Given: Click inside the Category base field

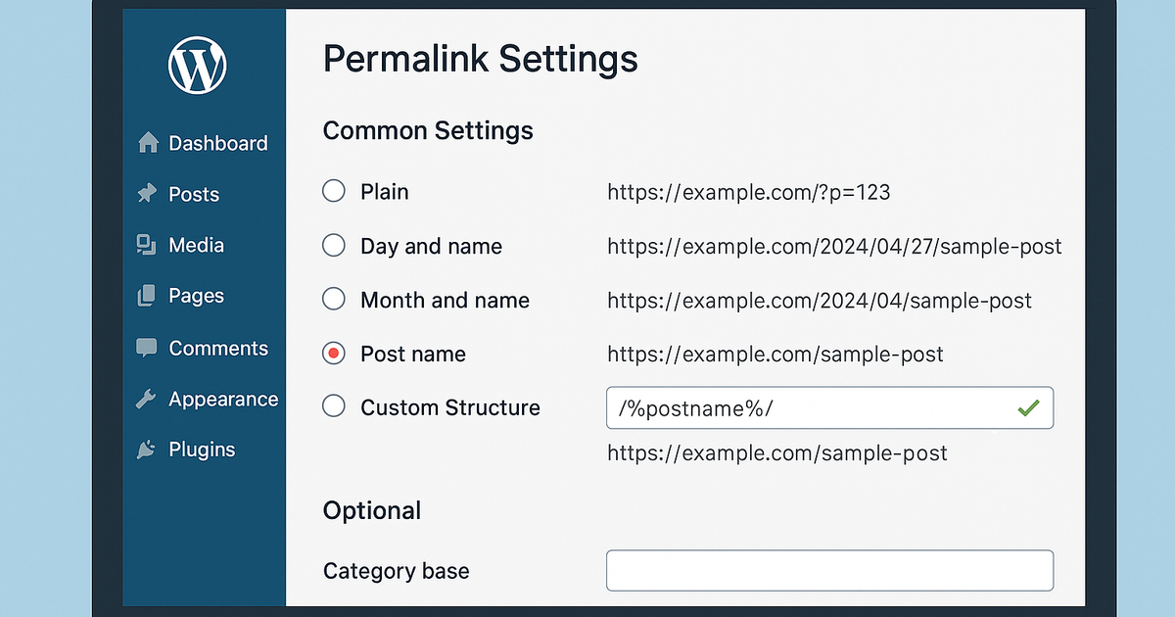Looking at the screenshot, I should coord(829,570).
